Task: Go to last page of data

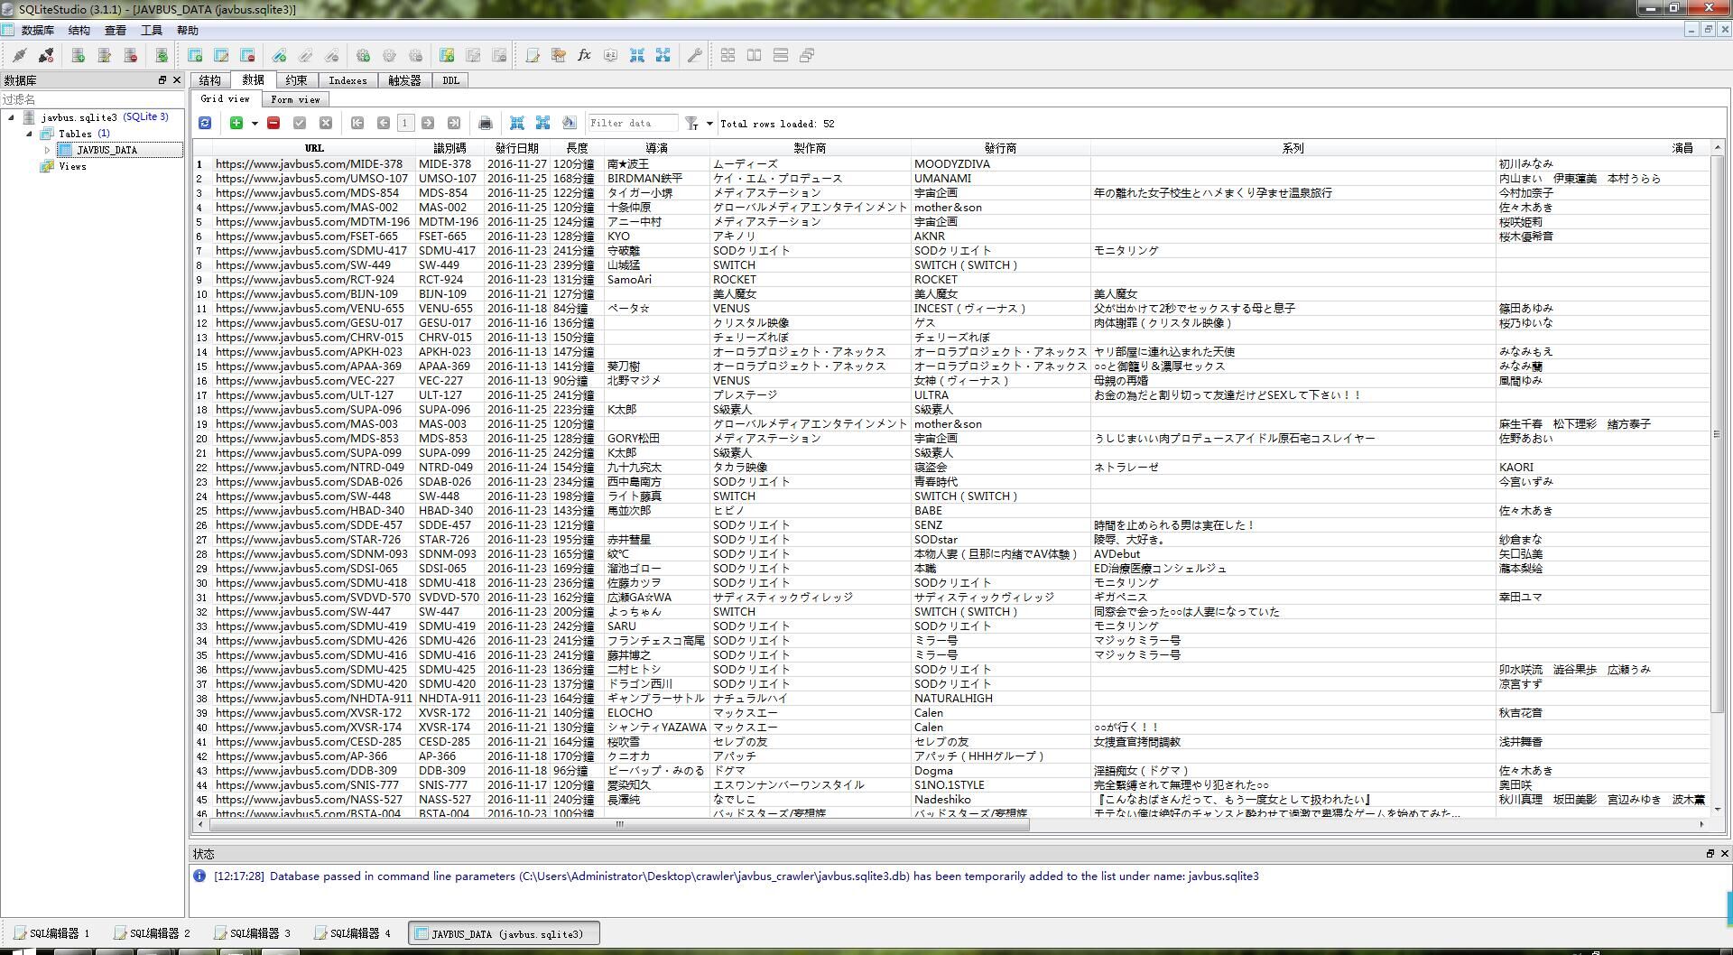Action: (454, 123)
